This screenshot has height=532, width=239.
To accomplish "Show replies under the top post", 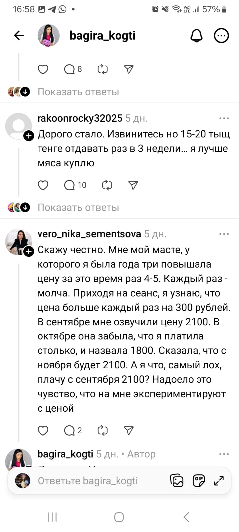I will point(78,92).
